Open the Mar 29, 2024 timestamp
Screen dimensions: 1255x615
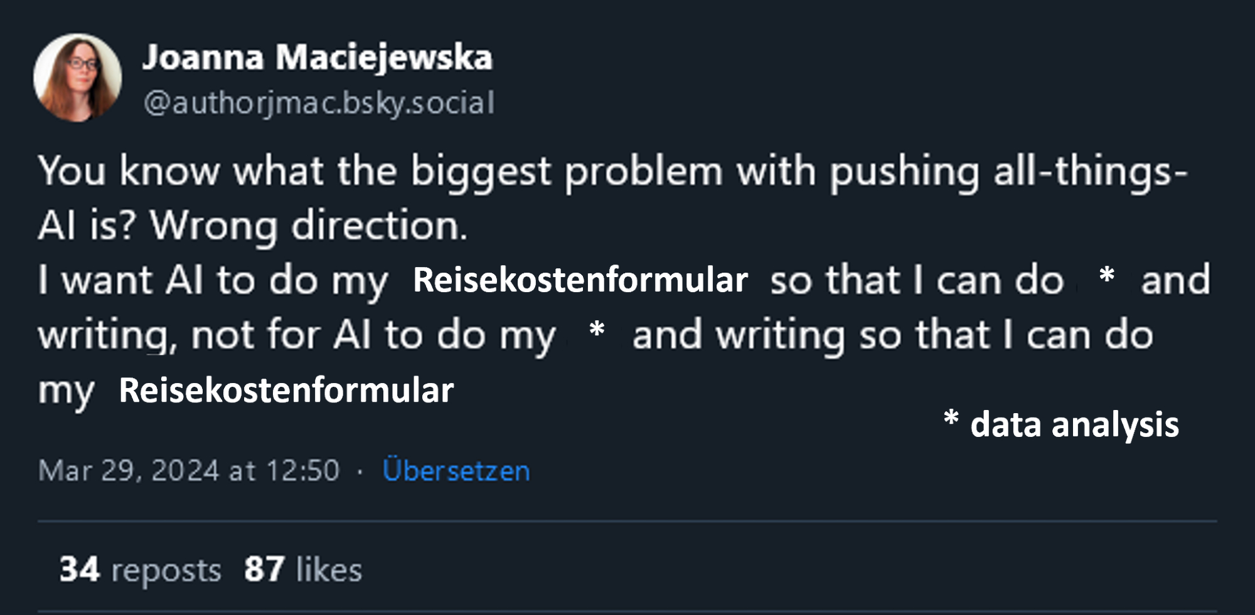tap(188, 470)
